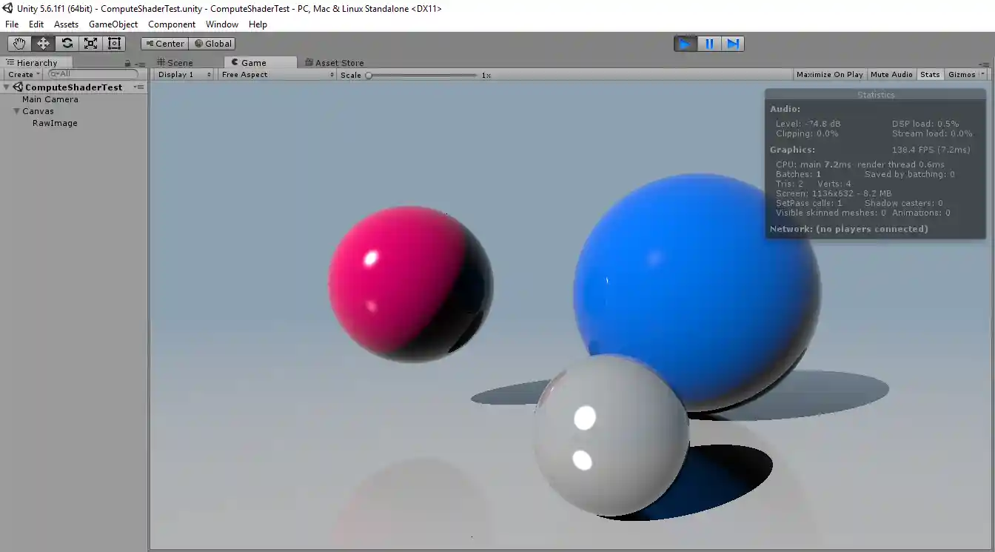The height and width of the screenshot is (552, 995).
Task: Select the Rect transform tool
Action: [114, 43]
